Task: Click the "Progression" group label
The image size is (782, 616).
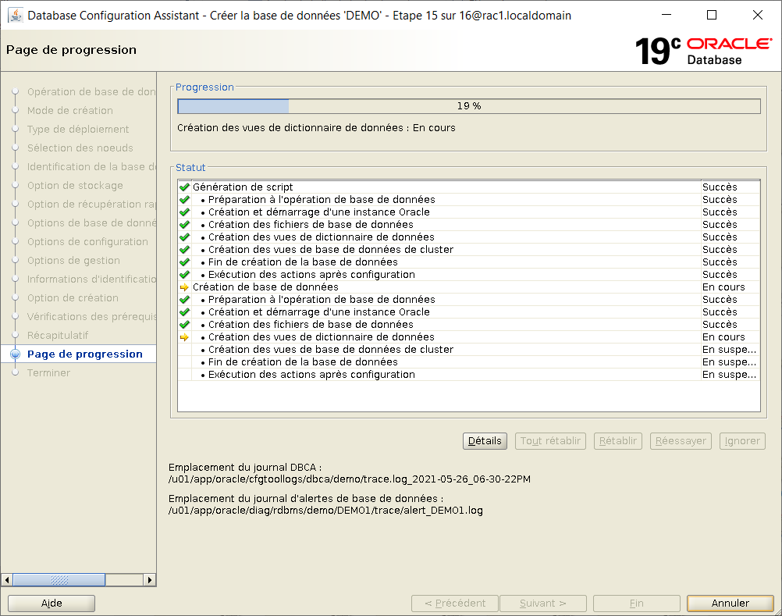Action: [204, 87]
